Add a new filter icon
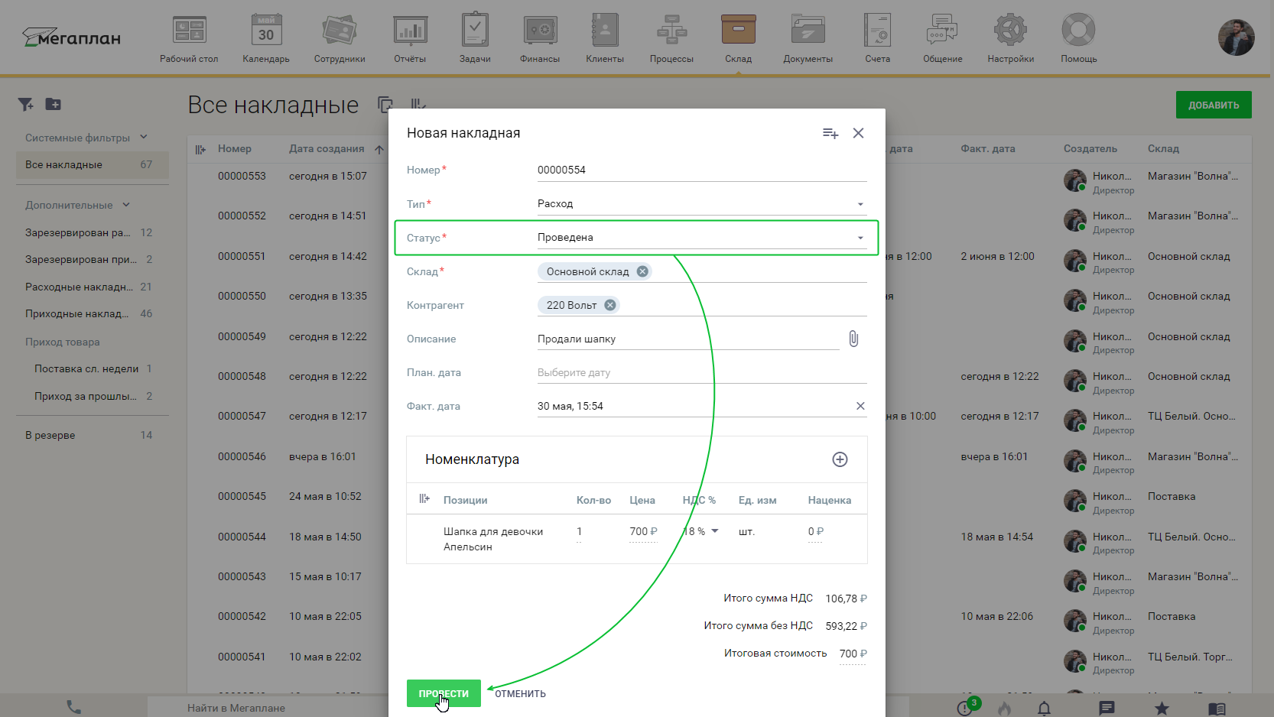1274x717 pixels. click(x=26, y=104)
